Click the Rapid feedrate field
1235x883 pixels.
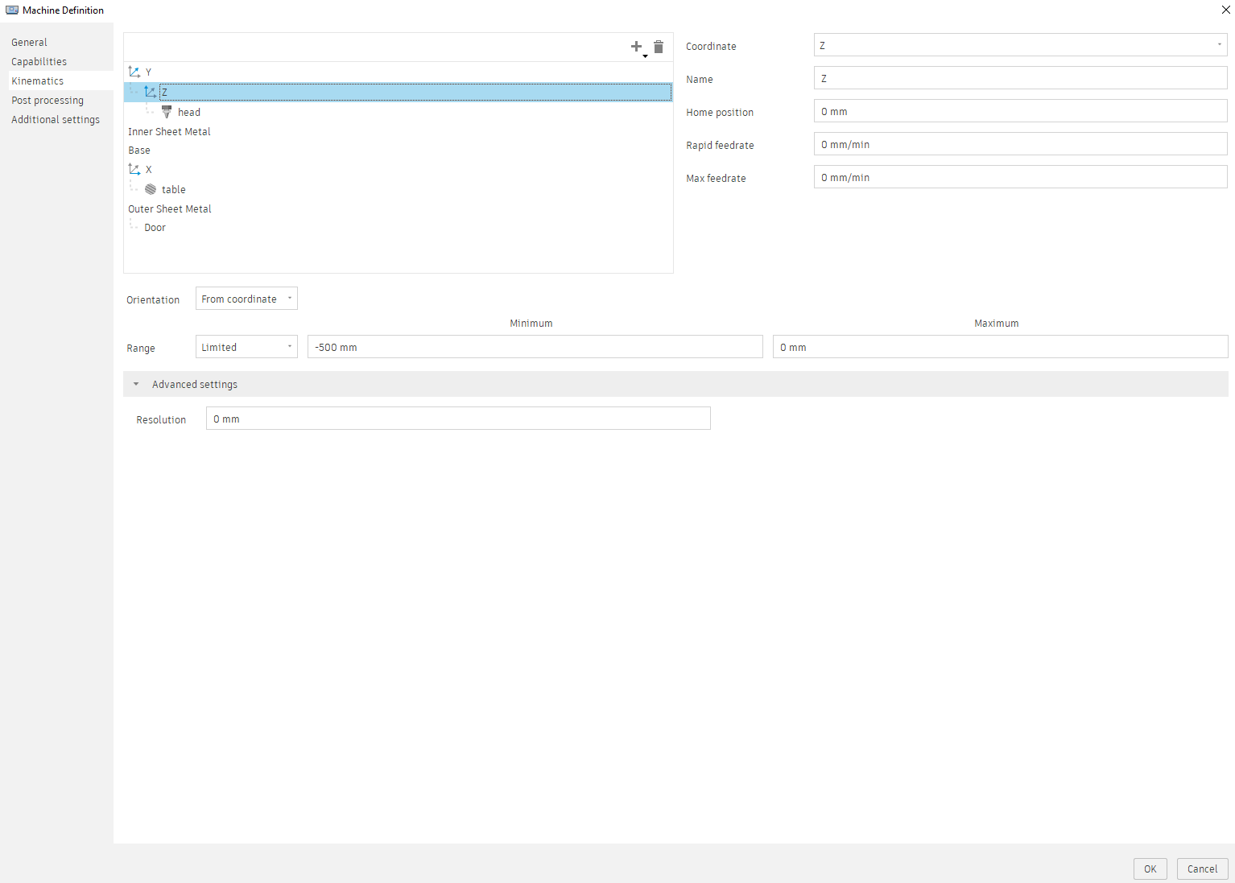point(1020,144)
